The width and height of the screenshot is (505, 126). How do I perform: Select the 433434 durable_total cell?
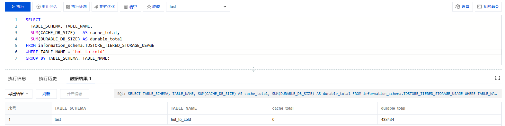pos(439,120)
